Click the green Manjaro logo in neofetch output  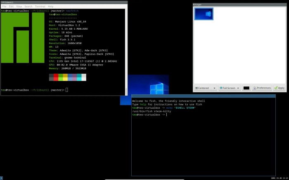point(23,38)
